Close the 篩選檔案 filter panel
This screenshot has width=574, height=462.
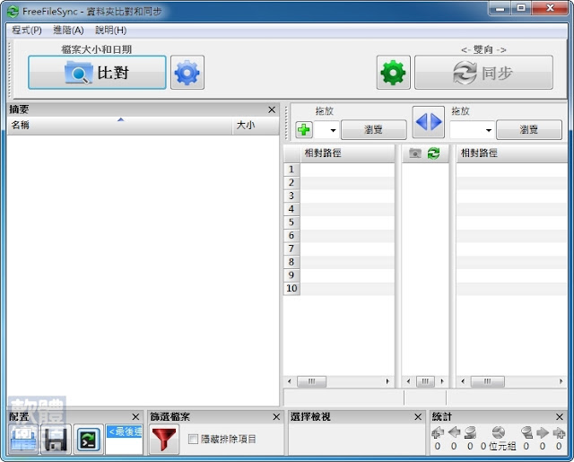(276, 417)
